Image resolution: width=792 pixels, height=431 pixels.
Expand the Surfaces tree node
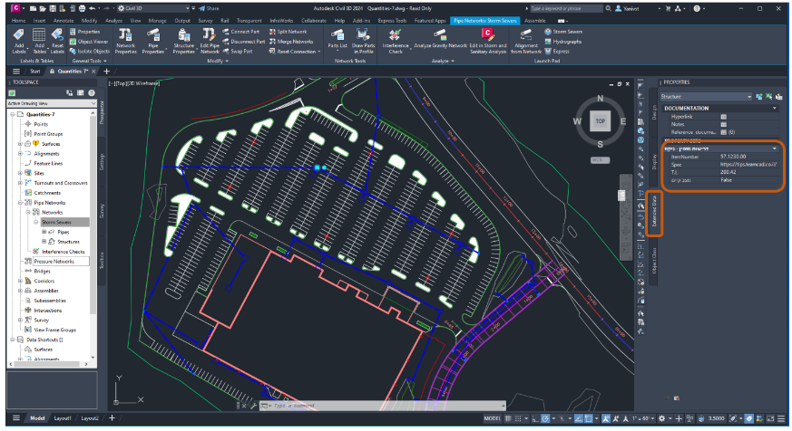click(x=20, y=143)
